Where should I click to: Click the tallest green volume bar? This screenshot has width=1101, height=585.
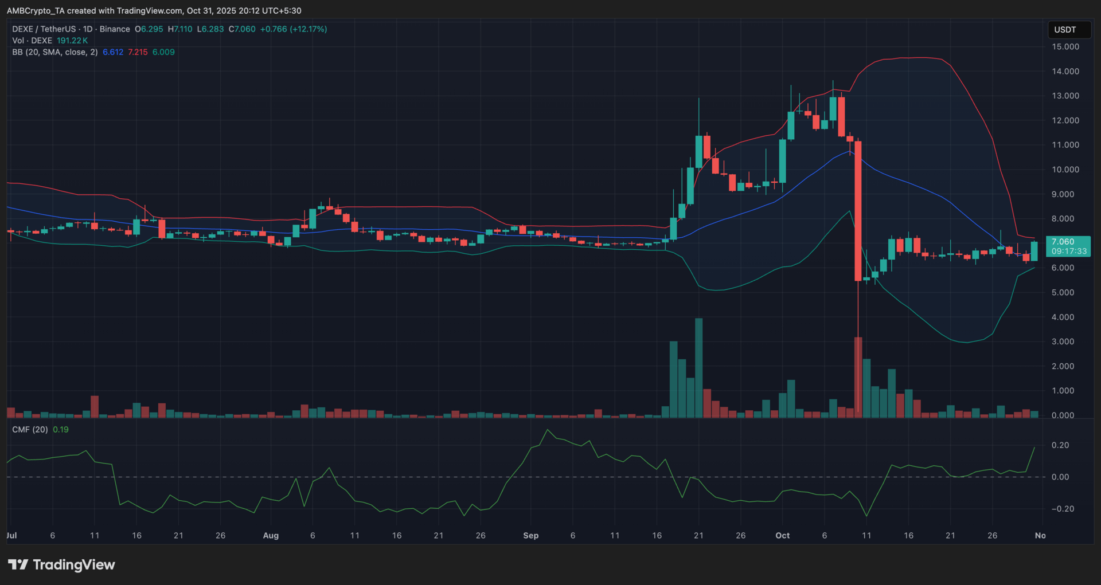pyautogui.click(x=698, y=368)
